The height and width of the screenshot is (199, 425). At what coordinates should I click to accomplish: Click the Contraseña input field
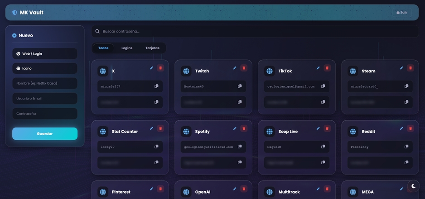pos(45,114)
